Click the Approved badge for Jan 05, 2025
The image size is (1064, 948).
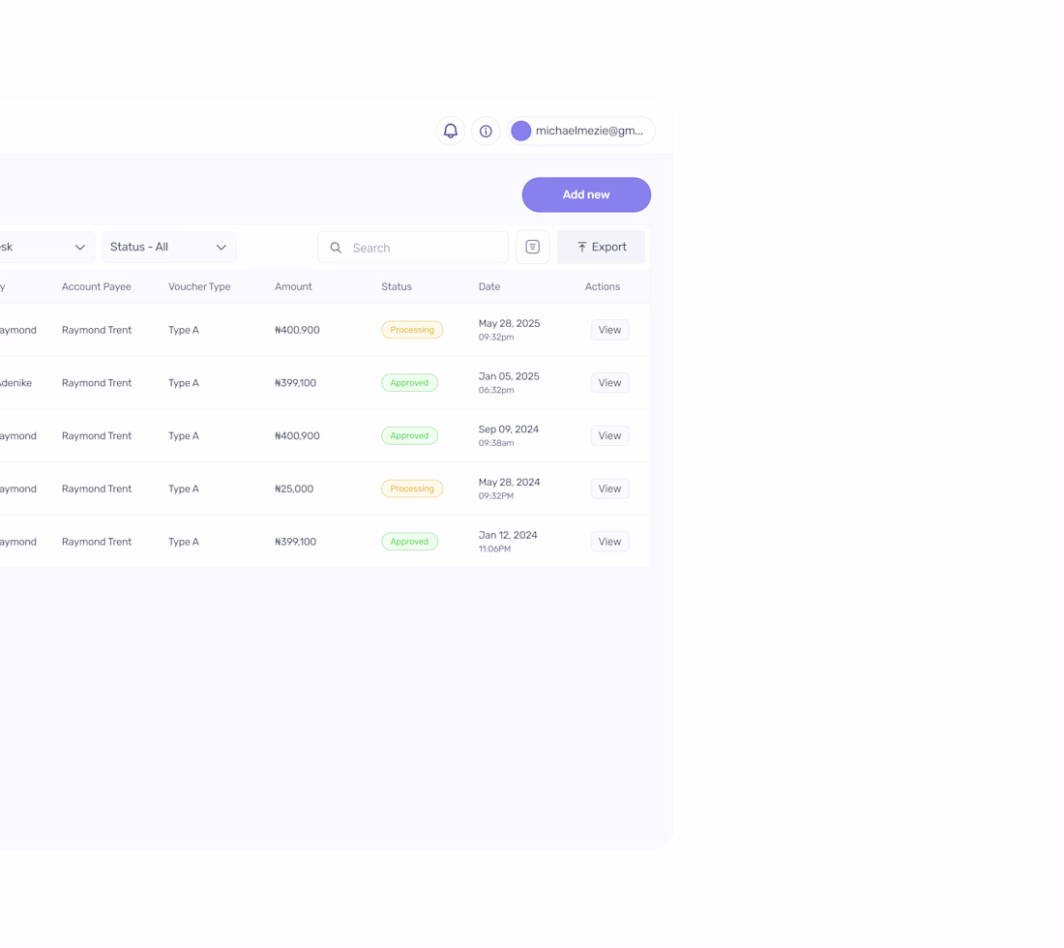[x=409, y=383]
